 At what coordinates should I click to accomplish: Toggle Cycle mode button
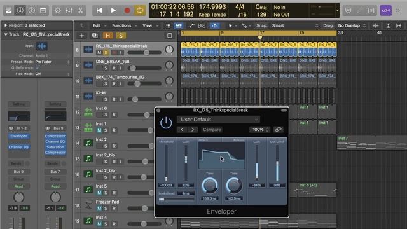click(140, 10)
